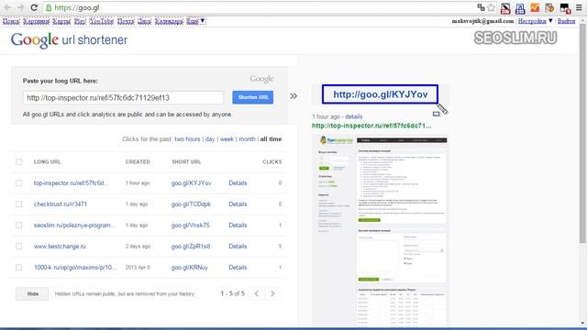Click the green padlock in address bar
587x330 pixels.
(x=49, y=7)
